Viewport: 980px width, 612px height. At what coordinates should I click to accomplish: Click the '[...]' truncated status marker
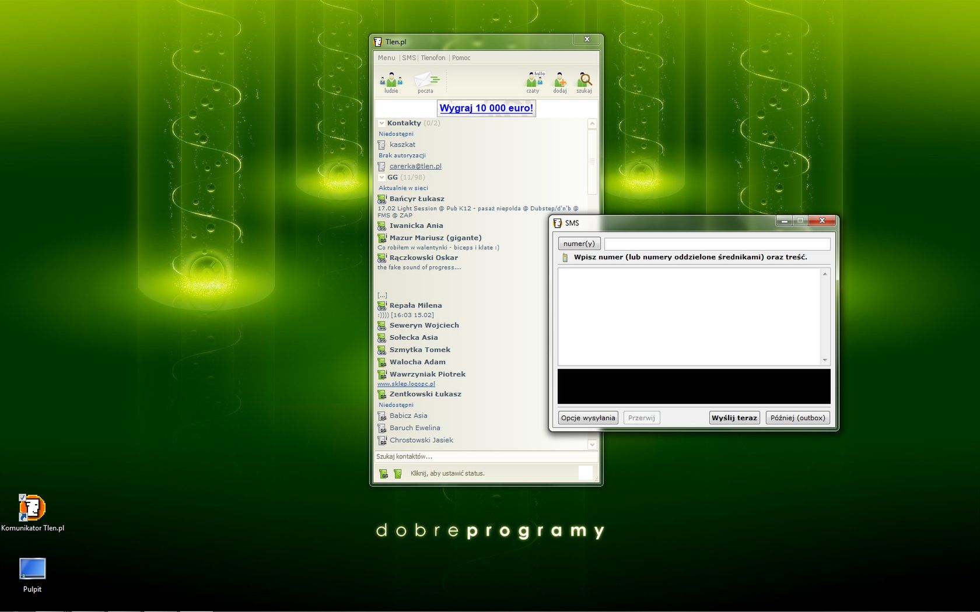(x=382, y=296)
